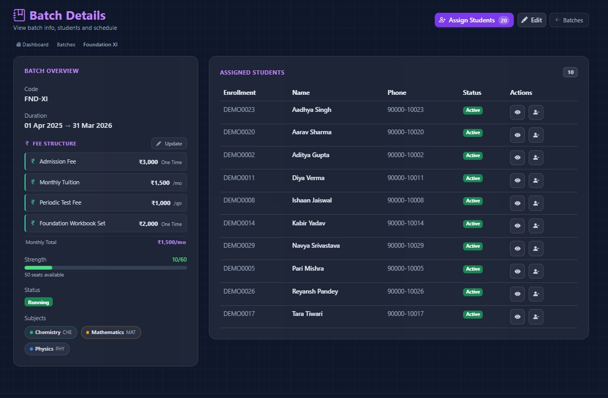The image size is (608, 398).
Task: Click the duration 01 Apr 2025 → 31 Mar 2026
Action: [68, 126]
